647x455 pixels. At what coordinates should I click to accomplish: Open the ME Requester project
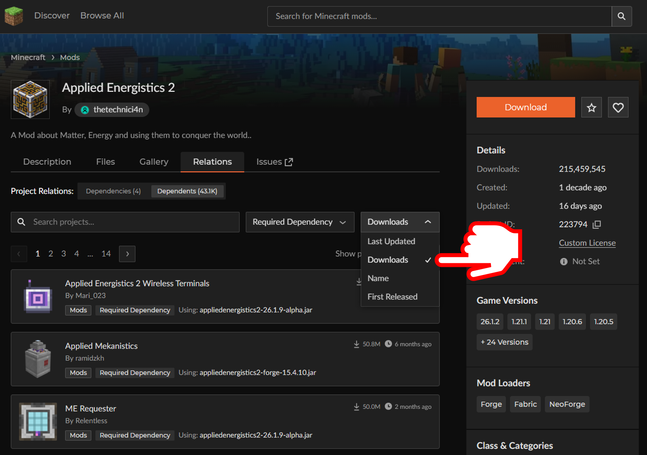pyautogui.click(x=91, y=409)
